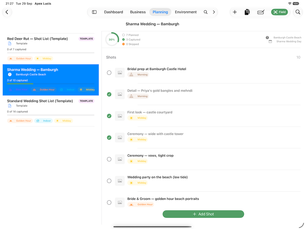The height and width of the screenshot is (229, 305).
Task: Uncheck the Priya's gold bangles shot
Action: click(x=109, y=94)
